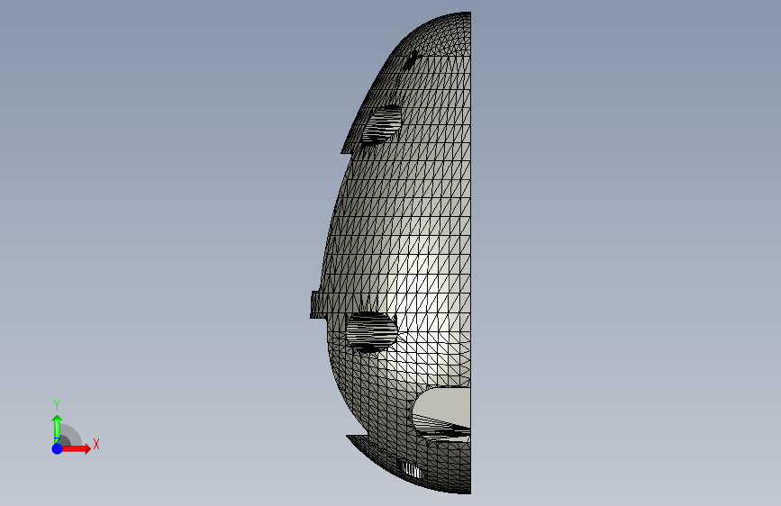Click the red X axis arrow of the triad

click(75, 448)
